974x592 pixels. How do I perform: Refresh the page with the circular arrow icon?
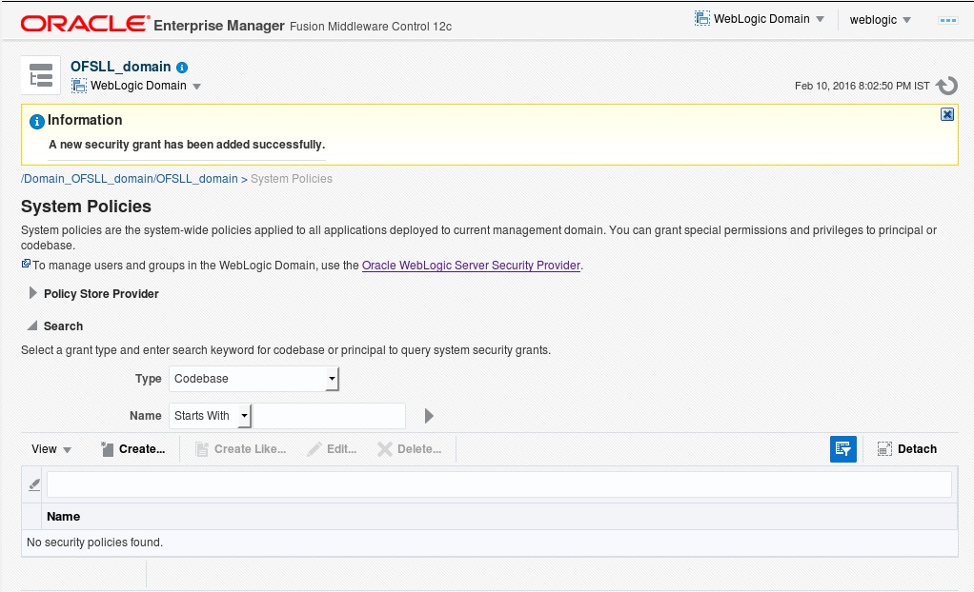[x=946, y=86]
